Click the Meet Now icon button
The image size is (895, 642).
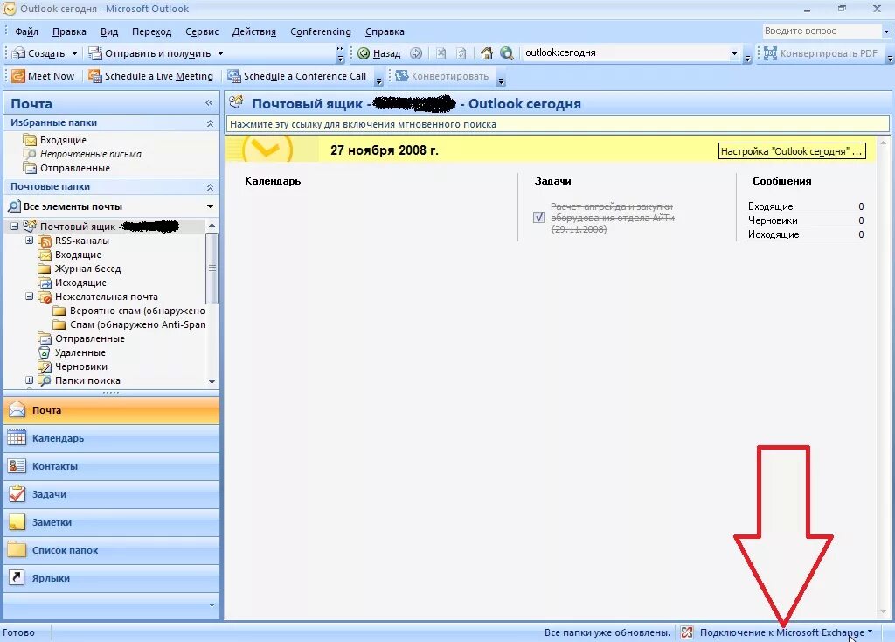coord(44,76)
